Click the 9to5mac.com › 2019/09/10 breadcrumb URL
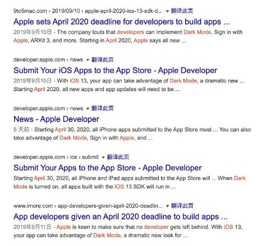Viewport: 270px width, 246px height. pos(88,11)
